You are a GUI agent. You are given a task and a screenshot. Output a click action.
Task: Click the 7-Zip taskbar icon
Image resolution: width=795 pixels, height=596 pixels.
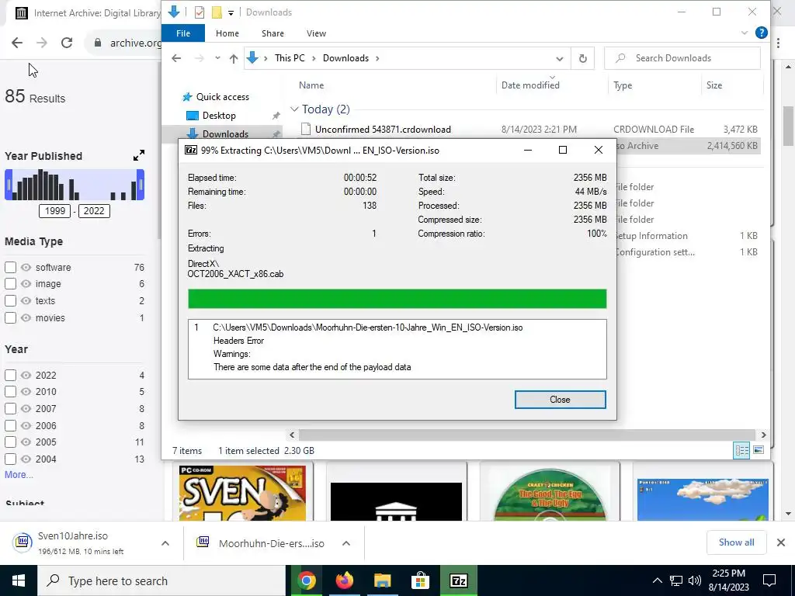(458, 580)
